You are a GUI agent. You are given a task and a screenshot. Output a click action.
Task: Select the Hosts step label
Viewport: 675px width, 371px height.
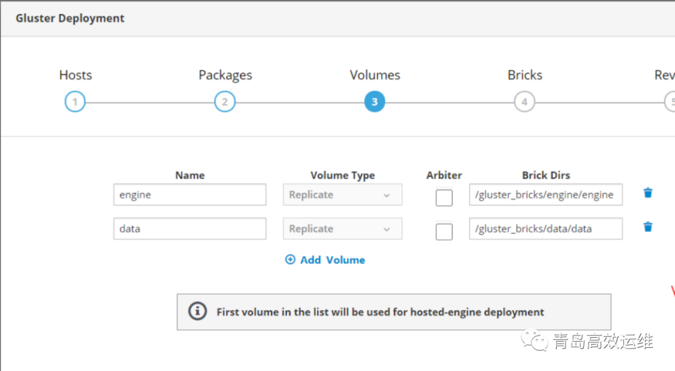tap(76, 75)
